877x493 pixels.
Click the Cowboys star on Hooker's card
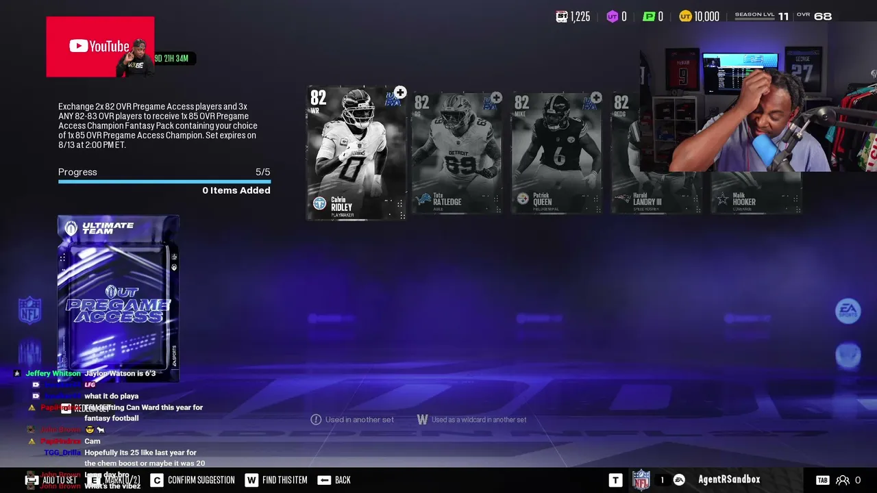(x=722, y=199)
